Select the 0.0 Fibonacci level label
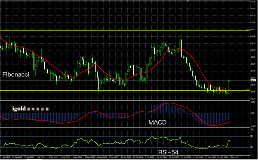 tap(249, 89)
